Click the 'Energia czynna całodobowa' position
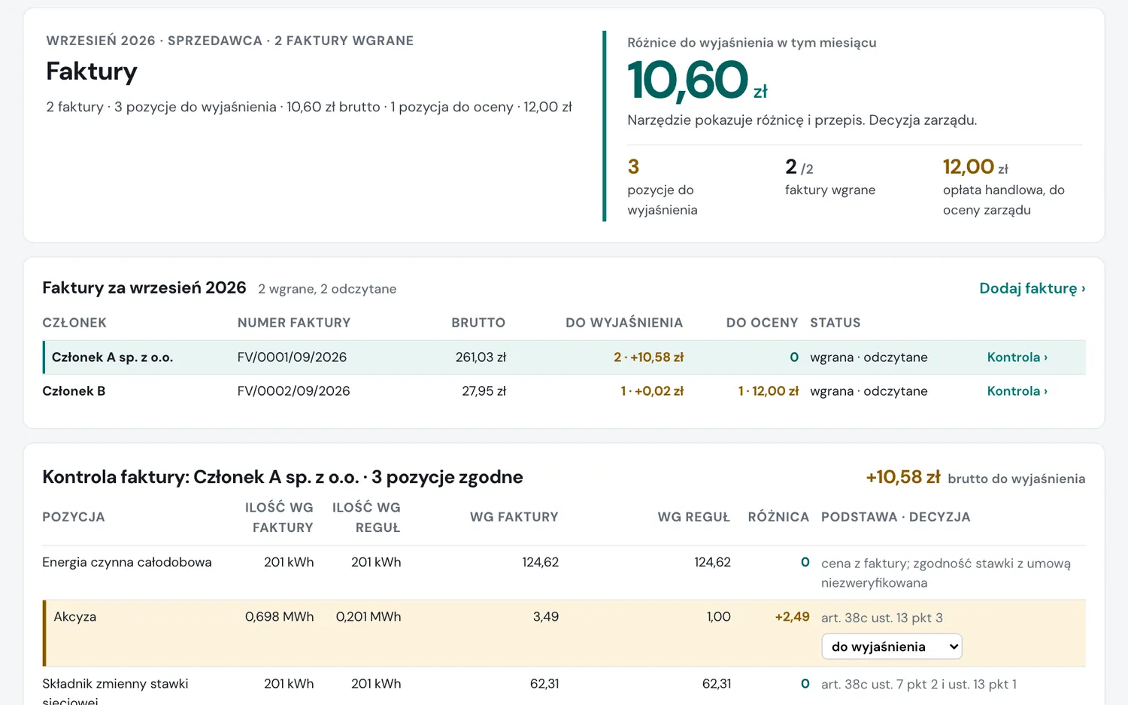The image size is (1128, 705). (x=127, y=562)
